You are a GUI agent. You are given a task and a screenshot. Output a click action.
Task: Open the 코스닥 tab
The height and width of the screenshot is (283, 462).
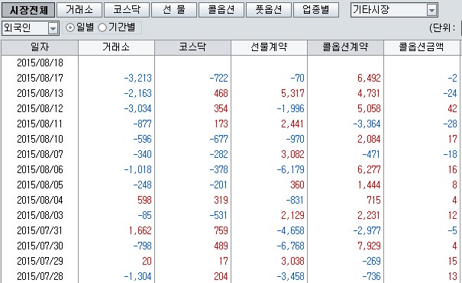click(127, 10)
